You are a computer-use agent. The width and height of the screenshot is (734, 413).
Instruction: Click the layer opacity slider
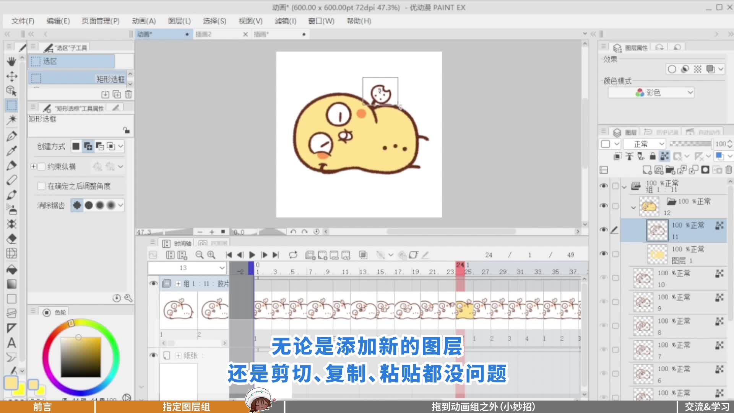point(691,144)
